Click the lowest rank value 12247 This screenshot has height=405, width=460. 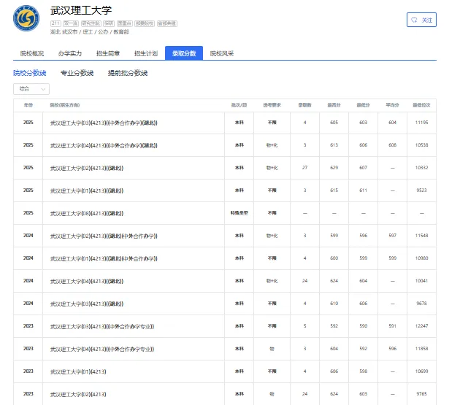[421, 325]
